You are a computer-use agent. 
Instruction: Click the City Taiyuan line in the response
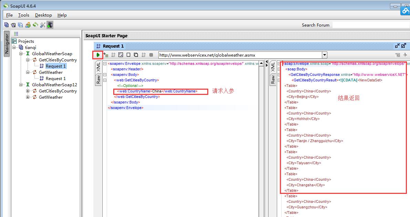[x=304, y=163]
